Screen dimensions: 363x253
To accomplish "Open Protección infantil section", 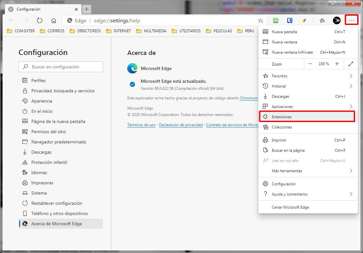I will (61, 162).
